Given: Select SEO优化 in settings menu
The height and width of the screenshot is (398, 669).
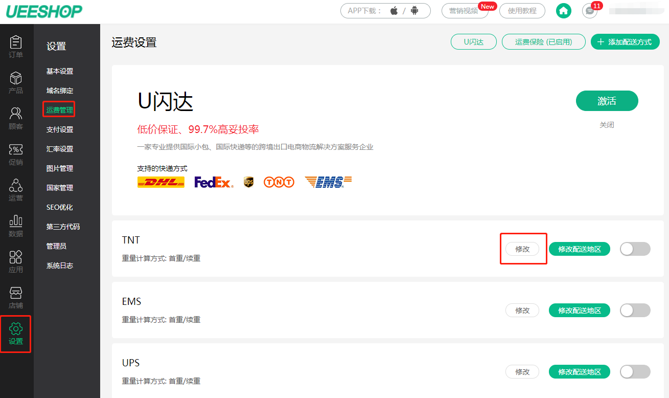Looking at the screenshot, I should 60,207.
